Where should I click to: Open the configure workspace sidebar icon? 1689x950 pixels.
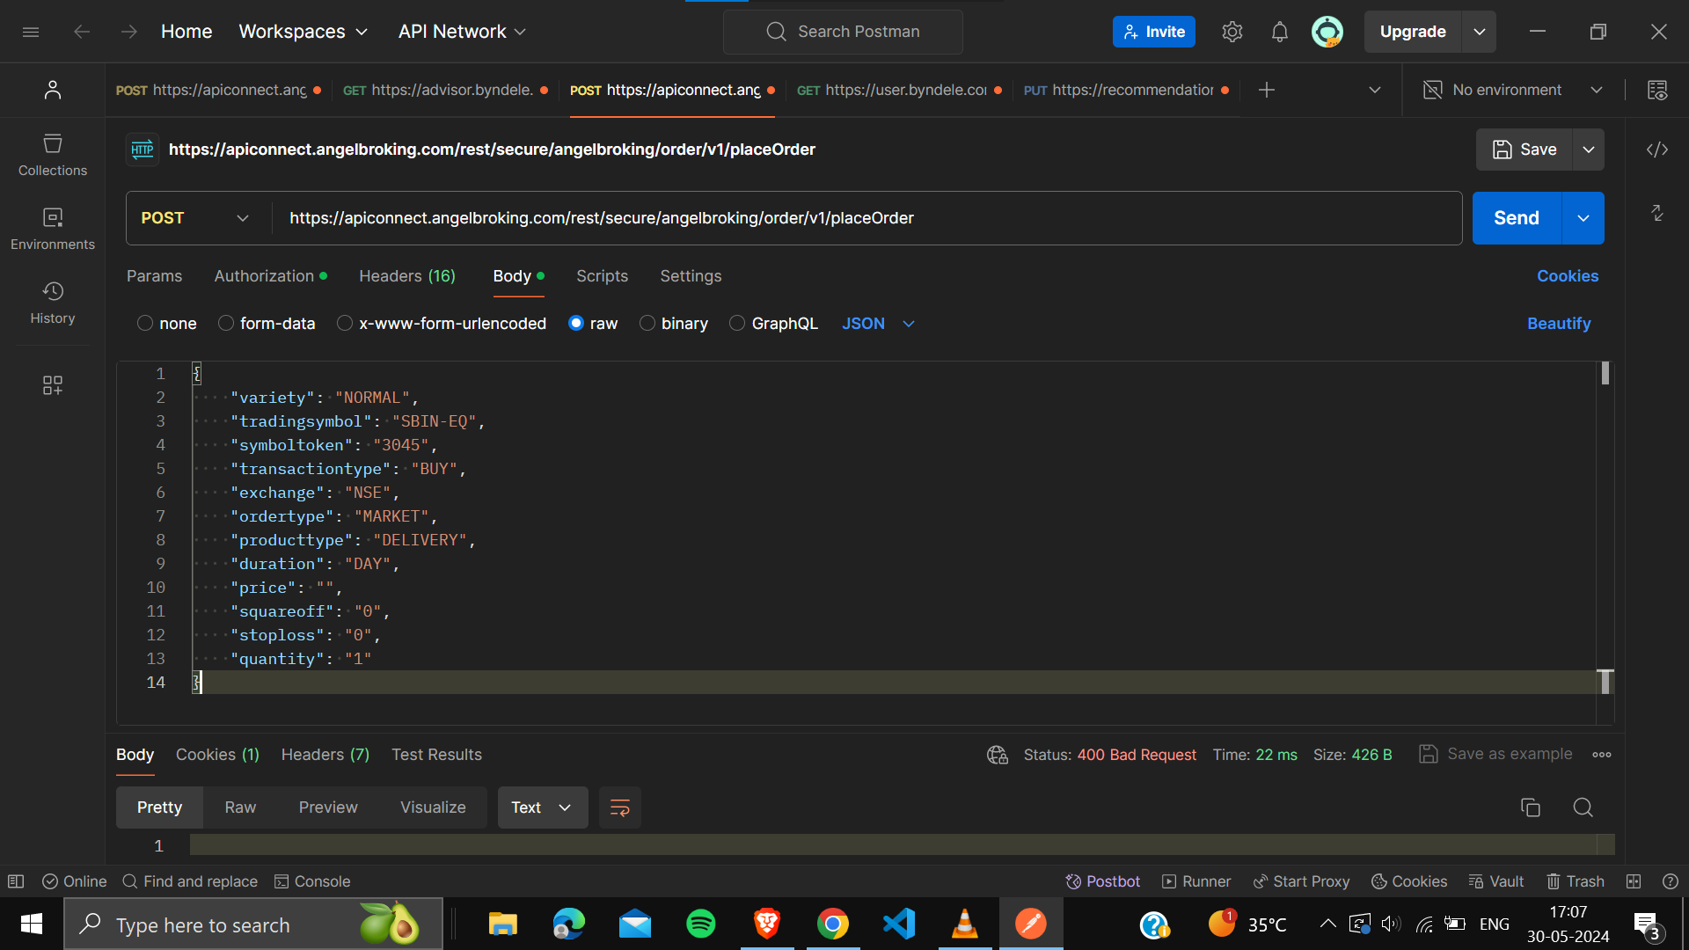click(x=53, y=385)
